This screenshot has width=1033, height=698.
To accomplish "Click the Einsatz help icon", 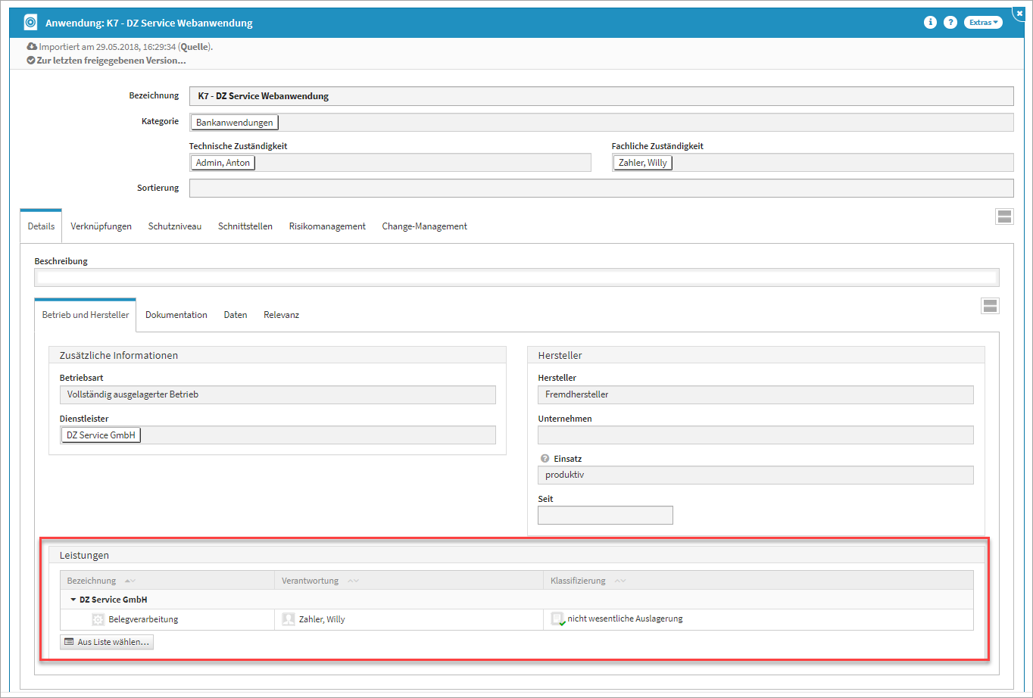I will (x=544, y=459).
